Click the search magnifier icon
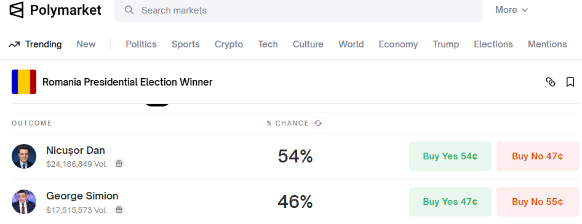 tap(129, 10)
